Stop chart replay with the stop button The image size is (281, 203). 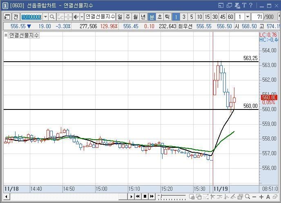coord(145,197)
